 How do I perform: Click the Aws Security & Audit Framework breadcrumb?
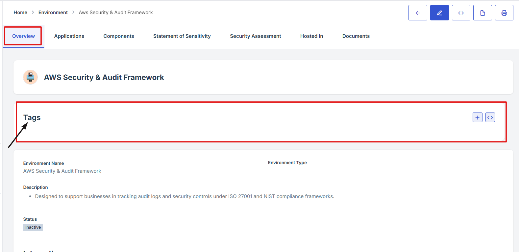pos(116,13)
